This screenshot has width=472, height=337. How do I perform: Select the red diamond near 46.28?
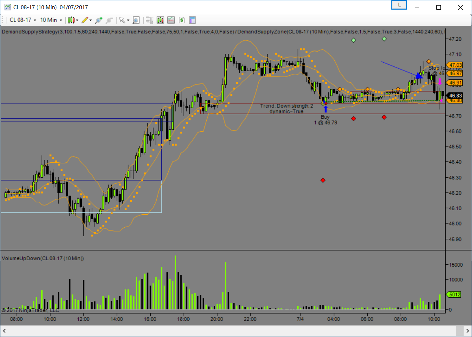[x=323, y=180]
